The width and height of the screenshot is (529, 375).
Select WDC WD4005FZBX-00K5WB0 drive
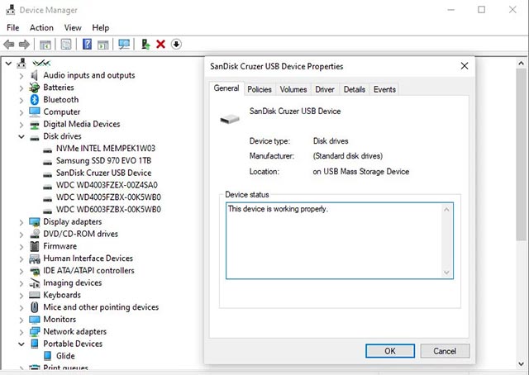pyautogui.click(x=108, y=197)
